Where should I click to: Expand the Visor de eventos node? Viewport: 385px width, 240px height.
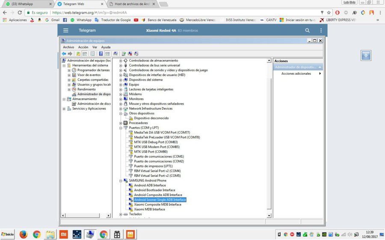(69, 75)
